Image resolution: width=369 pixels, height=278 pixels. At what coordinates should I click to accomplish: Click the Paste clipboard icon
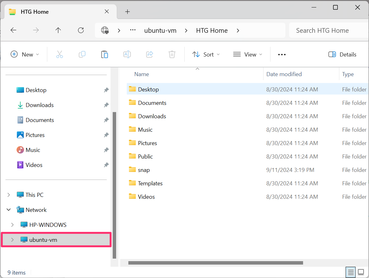105,54
